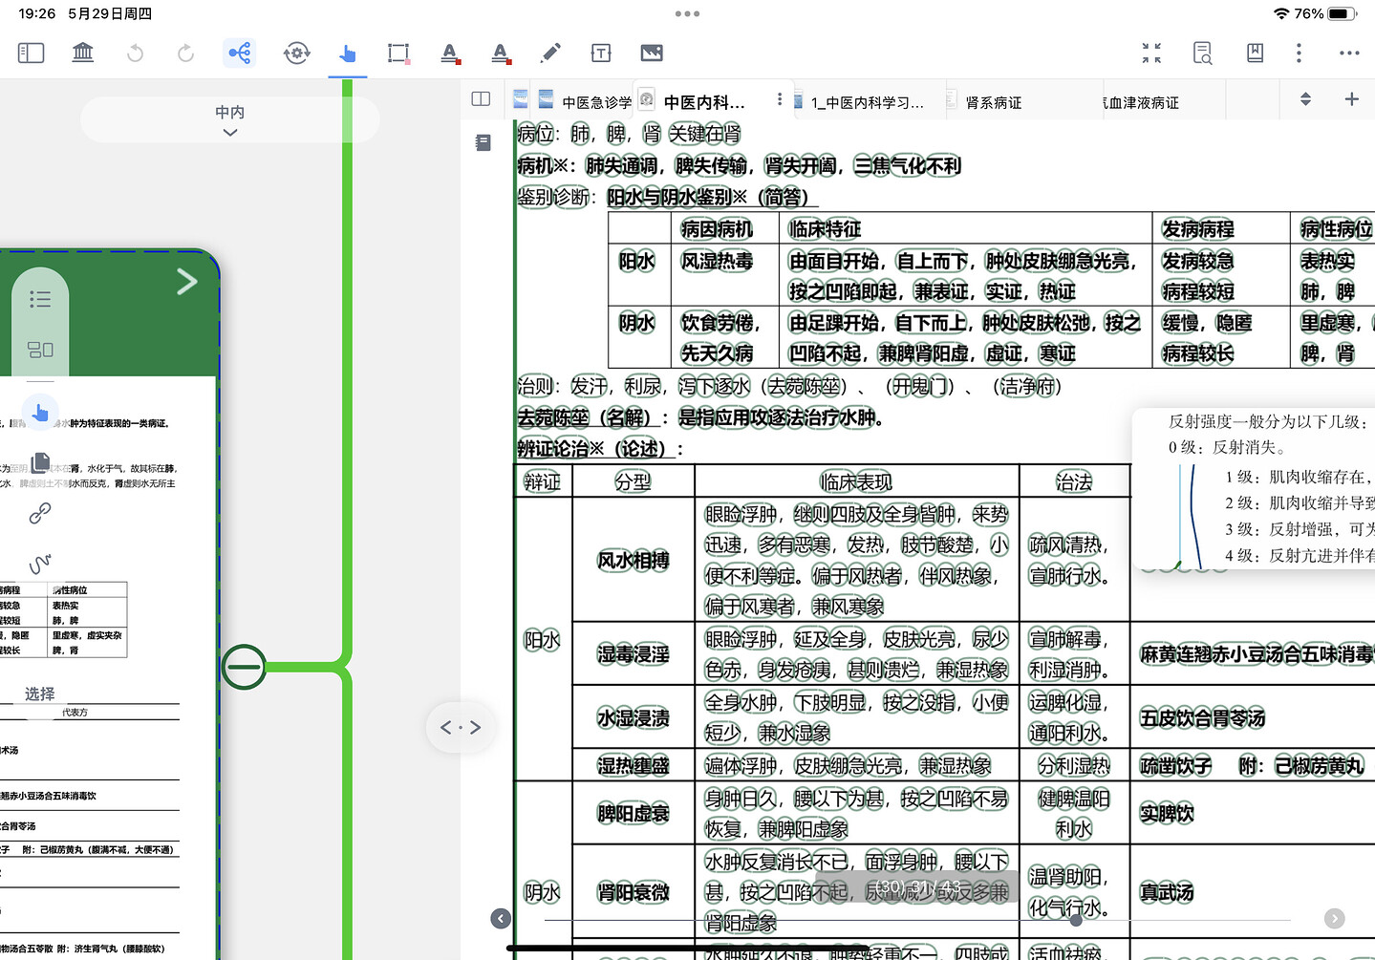Choose the text highlight tool
The image size is (1375, 960).
click(x=450, y=53)
